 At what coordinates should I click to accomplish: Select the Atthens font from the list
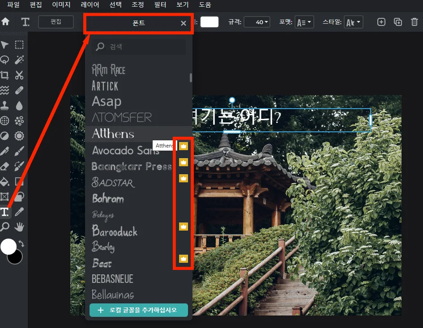tap(113, 134)
